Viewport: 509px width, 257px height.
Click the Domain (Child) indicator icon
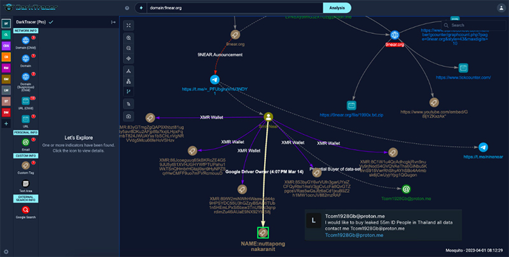point(25,40)
